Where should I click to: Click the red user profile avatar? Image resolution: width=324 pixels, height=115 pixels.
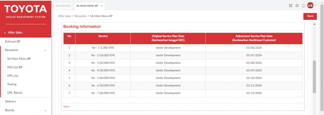[310, 6]
